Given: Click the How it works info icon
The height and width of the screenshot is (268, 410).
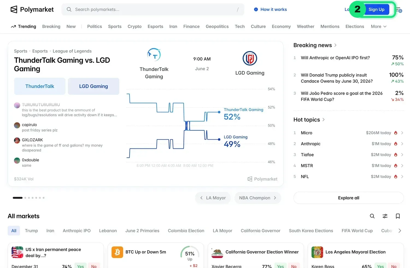Looking at the screenshot, I should 256,10.
